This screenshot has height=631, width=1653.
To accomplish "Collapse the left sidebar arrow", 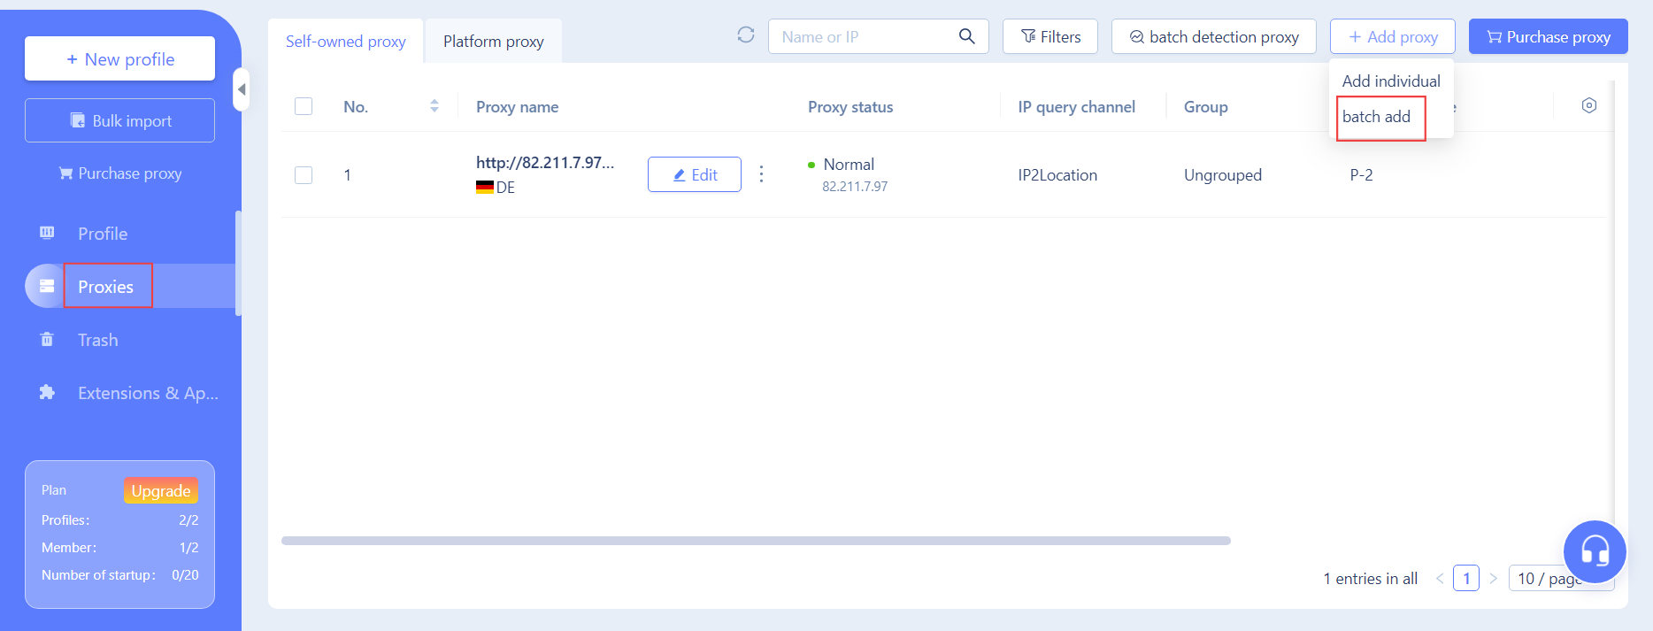I will pos(241,89).
